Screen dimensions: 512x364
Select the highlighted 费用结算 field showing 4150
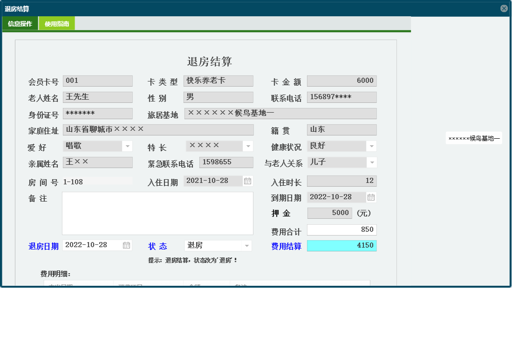pos(341,245)
